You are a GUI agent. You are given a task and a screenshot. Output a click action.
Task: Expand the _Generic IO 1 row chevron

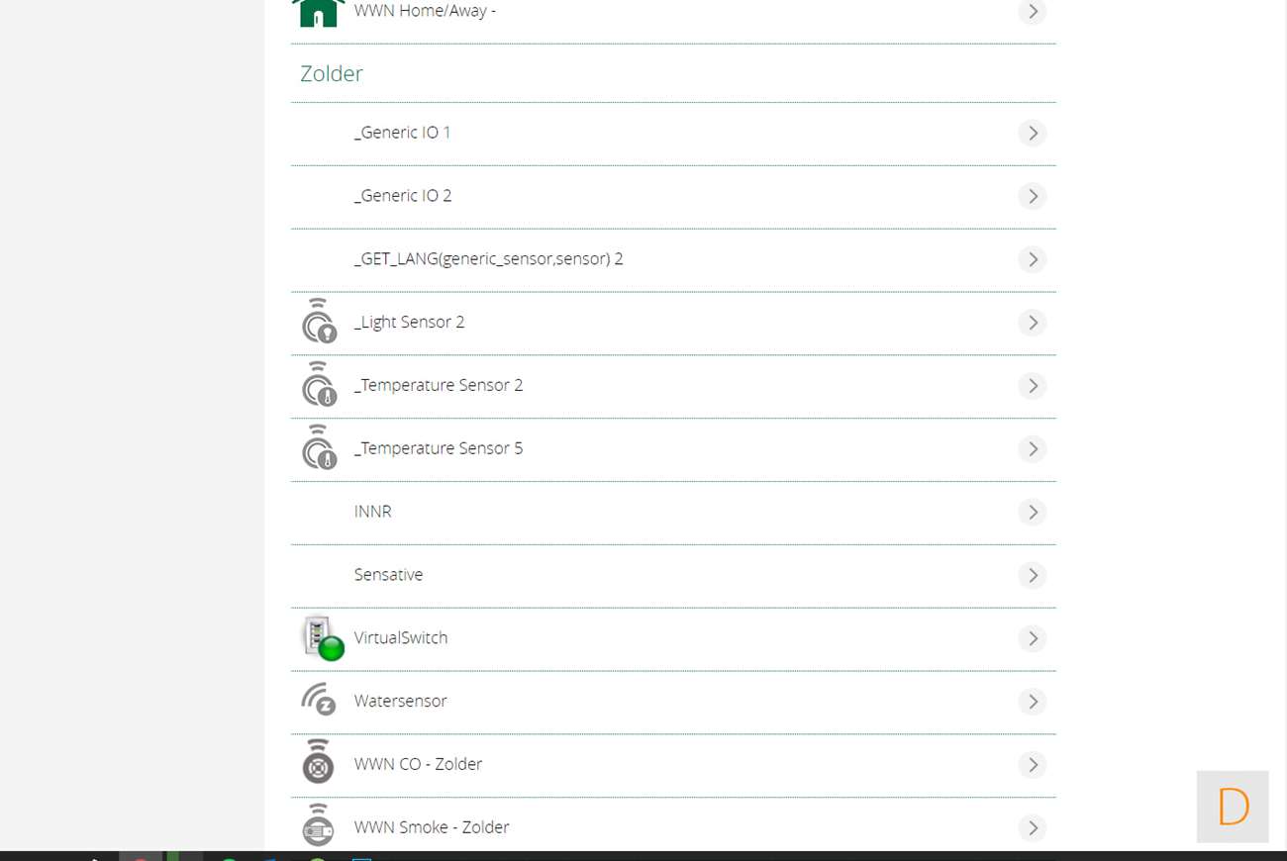1032,133
